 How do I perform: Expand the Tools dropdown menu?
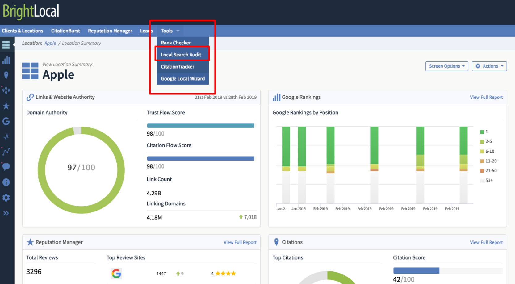[x=170, y=31]
